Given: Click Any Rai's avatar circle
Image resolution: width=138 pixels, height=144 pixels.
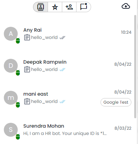Looking at the screenshot, I should (11, 34).
